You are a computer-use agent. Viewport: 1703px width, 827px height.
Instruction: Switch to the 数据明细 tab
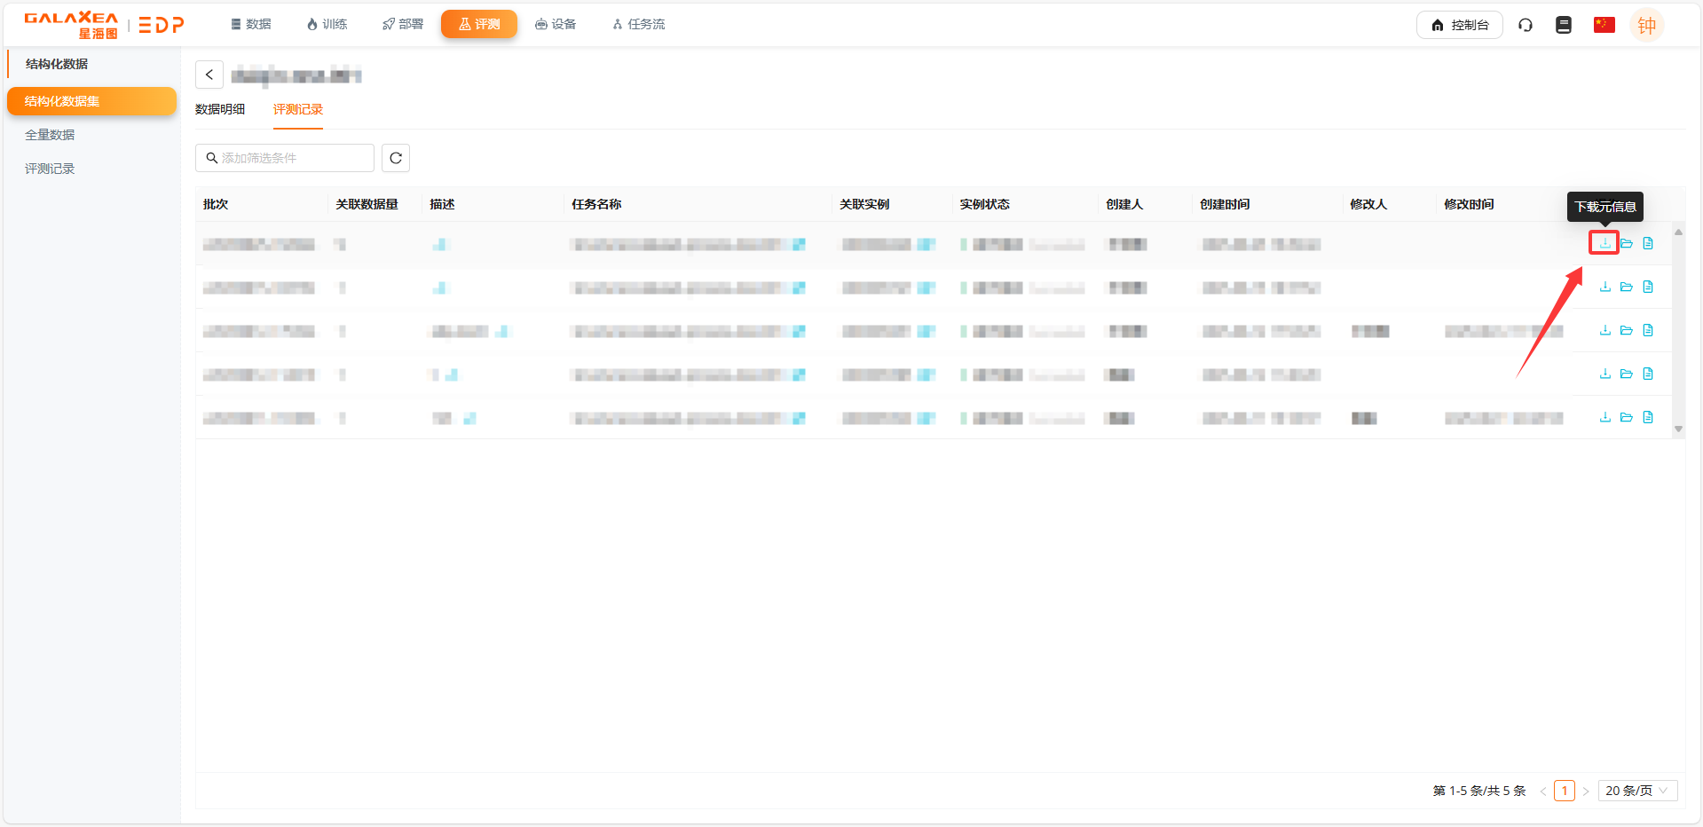(x=220, y=109)
